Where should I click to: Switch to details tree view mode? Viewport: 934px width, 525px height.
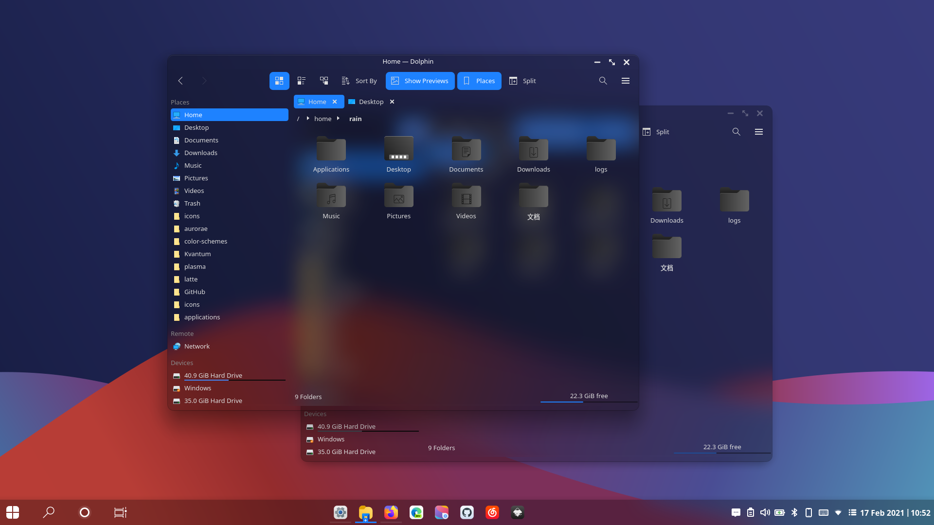point(324,81)
